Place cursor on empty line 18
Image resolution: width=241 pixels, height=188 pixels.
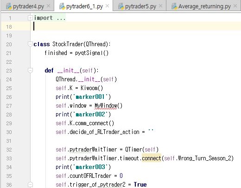tap(136, 26)
